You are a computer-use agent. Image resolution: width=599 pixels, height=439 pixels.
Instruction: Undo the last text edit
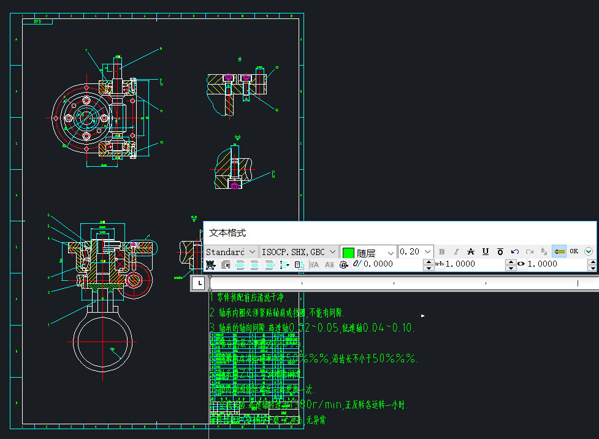pyautogui.click(x=514, y=252)
